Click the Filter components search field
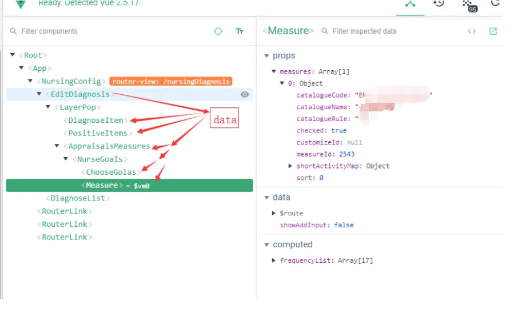526x321 pixels. (x=109, y=31)
